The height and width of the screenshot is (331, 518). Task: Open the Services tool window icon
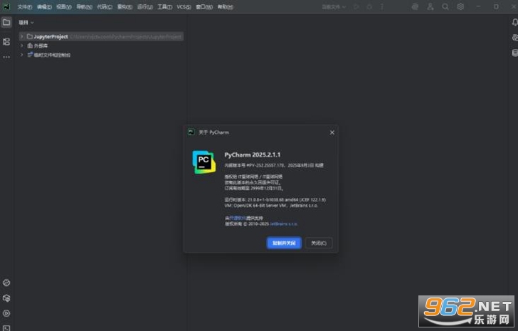[6, 313]
